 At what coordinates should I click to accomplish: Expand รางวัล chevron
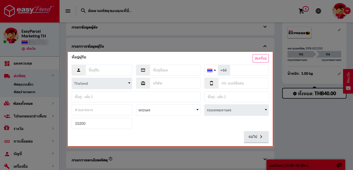coord(53,128)
